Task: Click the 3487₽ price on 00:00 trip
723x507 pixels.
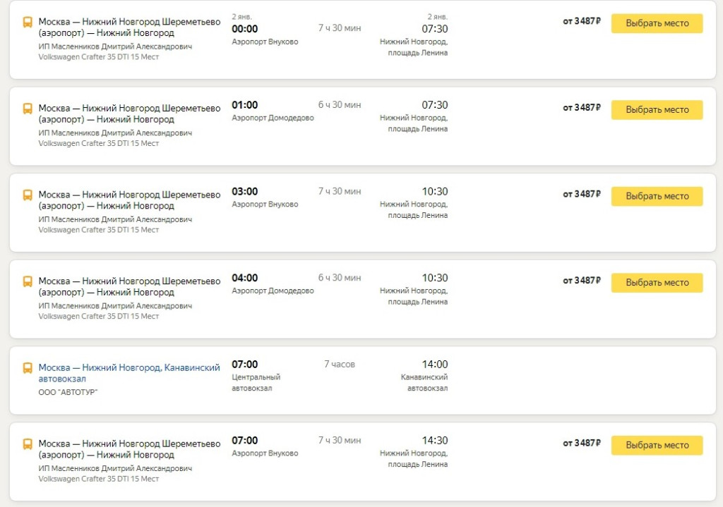Action: pyautogui.click(x=582, y=21)
